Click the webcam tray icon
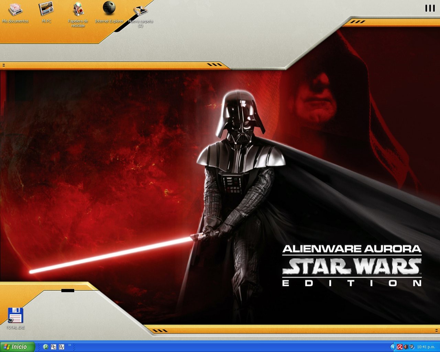440x352 pixels. pyautogui.click(x=412, y=347)
